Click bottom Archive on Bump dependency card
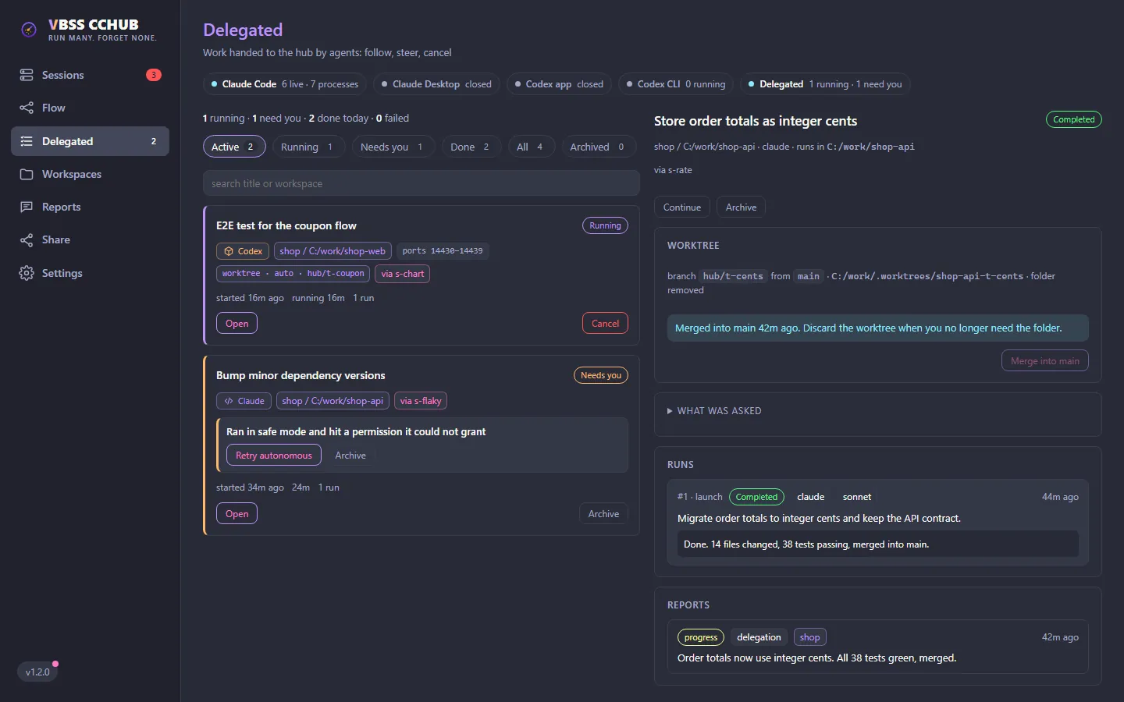Viewport: 1124px width, 702px height. click(x=603, y=514)
